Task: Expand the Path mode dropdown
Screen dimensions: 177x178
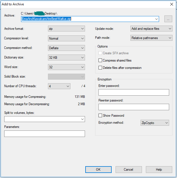Action: [x=151, y=38]
